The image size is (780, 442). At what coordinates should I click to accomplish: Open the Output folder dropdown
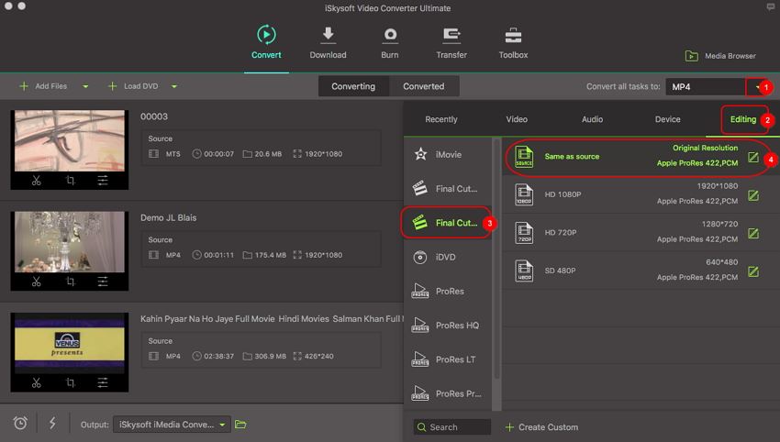[x=173, y=424]
